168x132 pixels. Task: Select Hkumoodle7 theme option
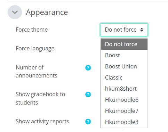coord(124,111)
